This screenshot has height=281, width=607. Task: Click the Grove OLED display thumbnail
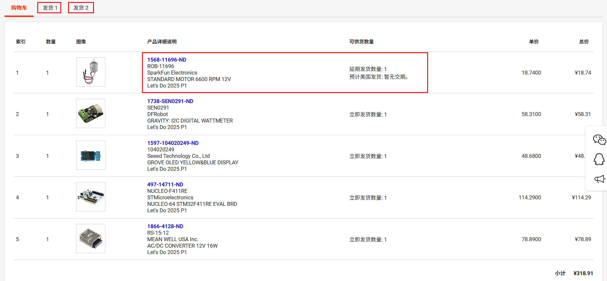pyautogui.click(x=91, y=155)
